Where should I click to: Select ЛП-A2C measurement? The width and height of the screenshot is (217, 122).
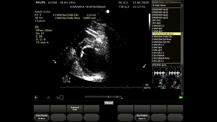pos(157,23)
